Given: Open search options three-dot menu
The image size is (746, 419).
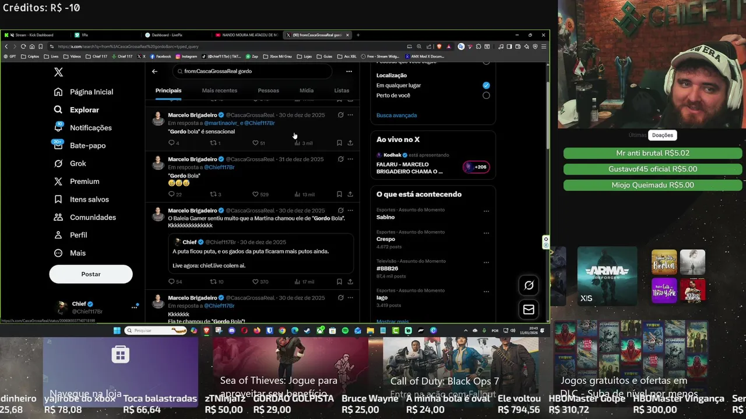Looking at the screenshot, I should pyautogui.click(x=349, y=71).
